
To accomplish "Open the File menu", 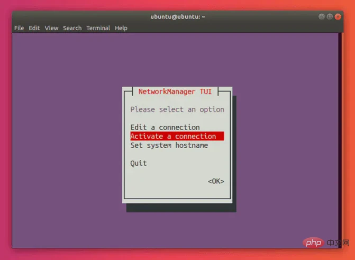I will pyautogui.click(x=19, y=28).
